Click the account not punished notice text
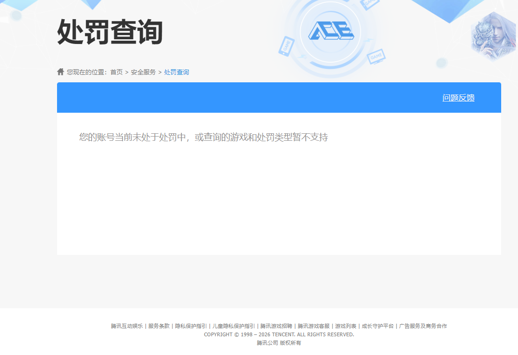The height and width of the screenshot is (355, 518). pos(203,137)
